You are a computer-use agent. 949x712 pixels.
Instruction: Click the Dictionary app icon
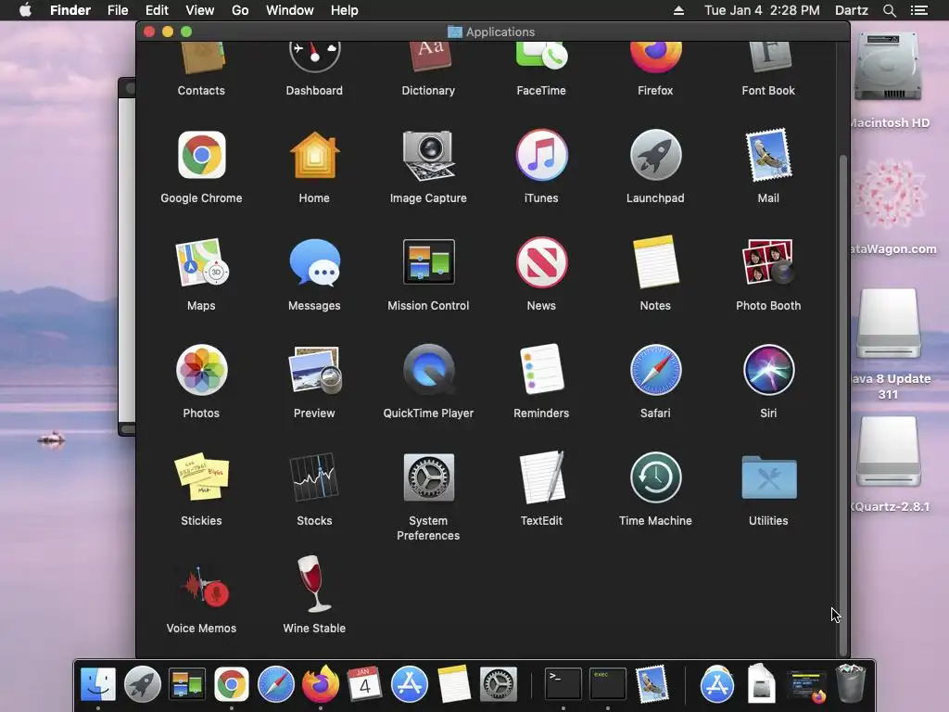click(428, 57)
